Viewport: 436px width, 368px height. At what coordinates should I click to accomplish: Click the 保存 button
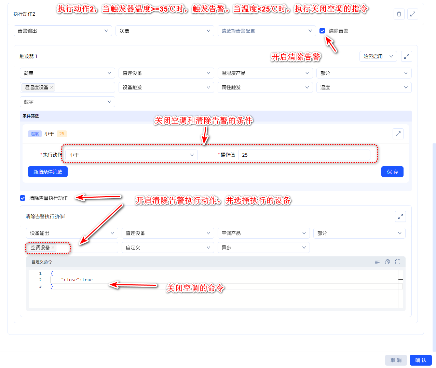(x=392, y=172)
